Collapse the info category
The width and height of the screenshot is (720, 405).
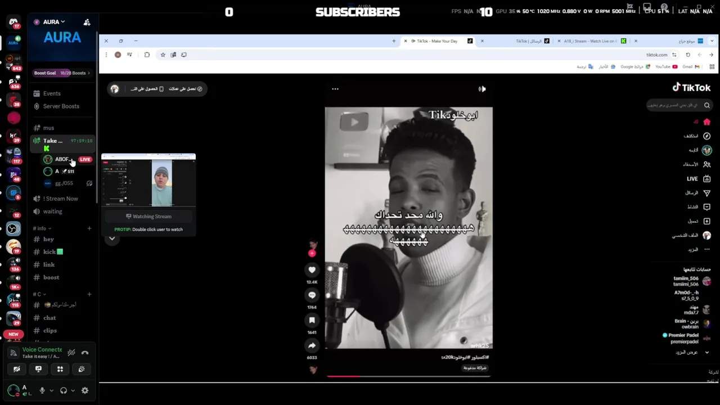pos(42,228)
